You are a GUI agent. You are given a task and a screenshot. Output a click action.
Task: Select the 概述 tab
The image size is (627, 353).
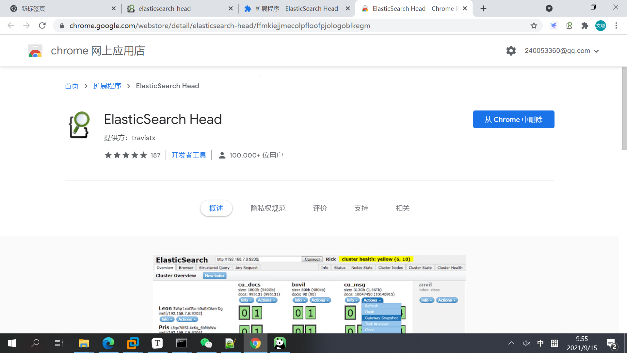[216, 208]
